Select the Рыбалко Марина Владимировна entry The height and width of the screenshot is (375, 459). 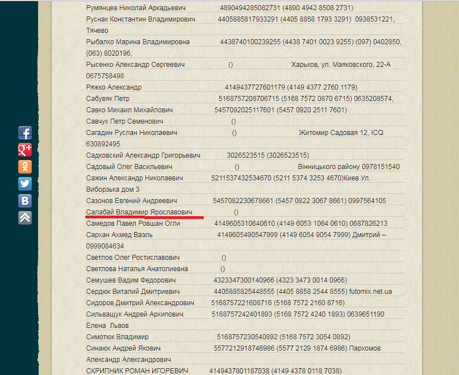(138, 42)
